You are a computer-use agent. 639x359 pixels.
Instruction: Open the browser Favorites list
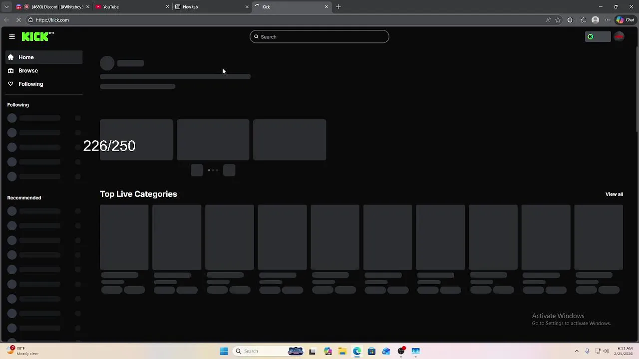[583, 20]
